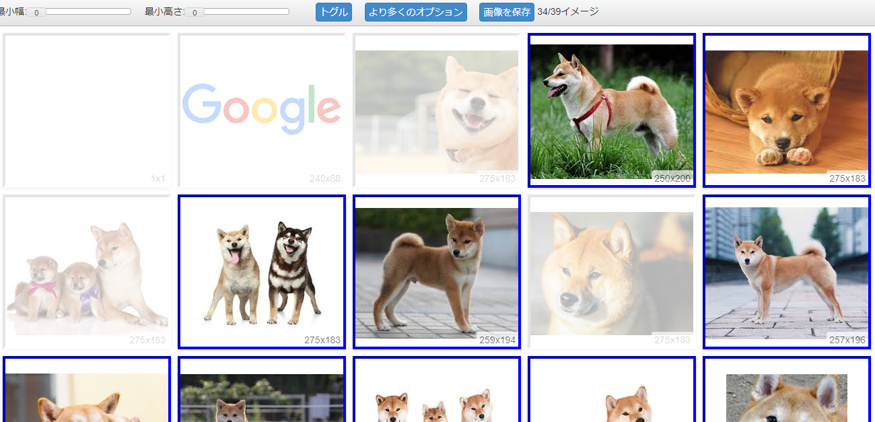Deselect the Shiba with red harness image
Screen dimensions: 875x422
[611, 111]
